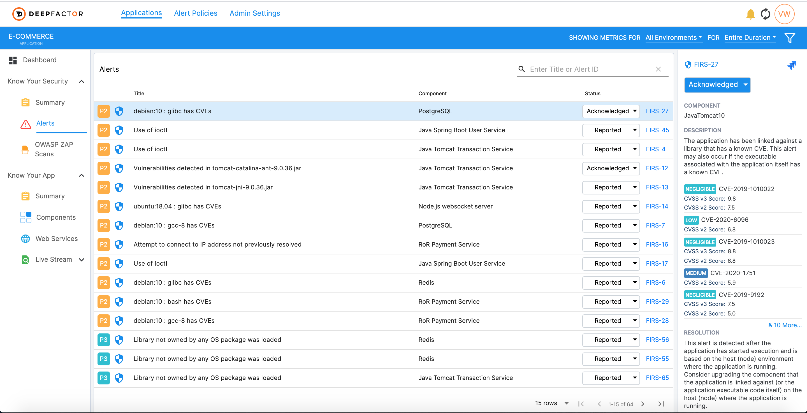Collapse the Know Your Security section
Viewport: 807px width, 413px height.
(82, 82)
